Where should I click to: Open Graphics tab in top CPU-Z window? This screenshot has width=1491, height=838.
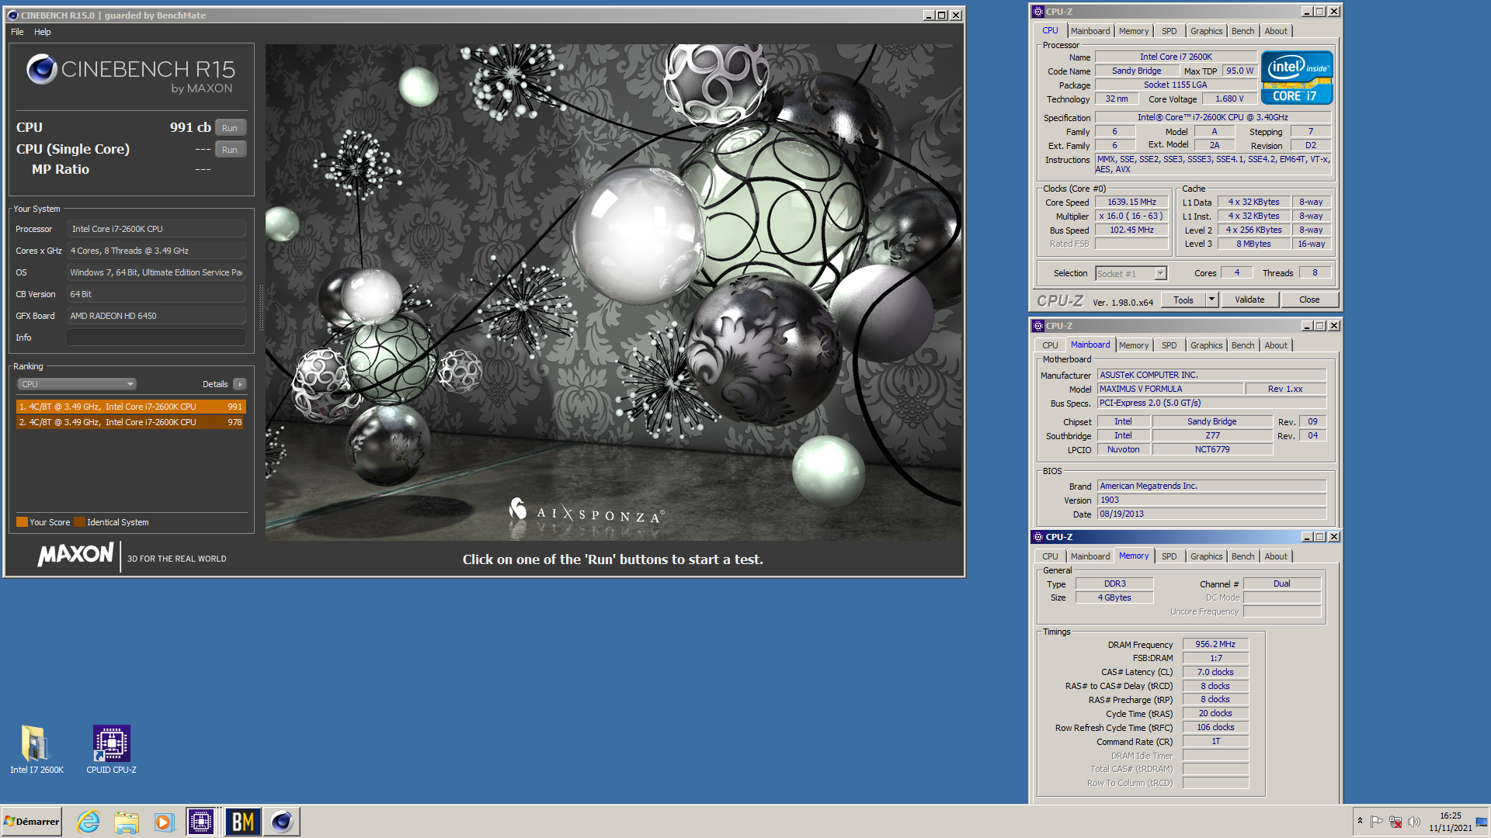point(1206,31)
